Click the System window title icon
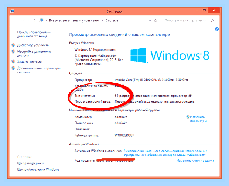 tap(12, 11)
